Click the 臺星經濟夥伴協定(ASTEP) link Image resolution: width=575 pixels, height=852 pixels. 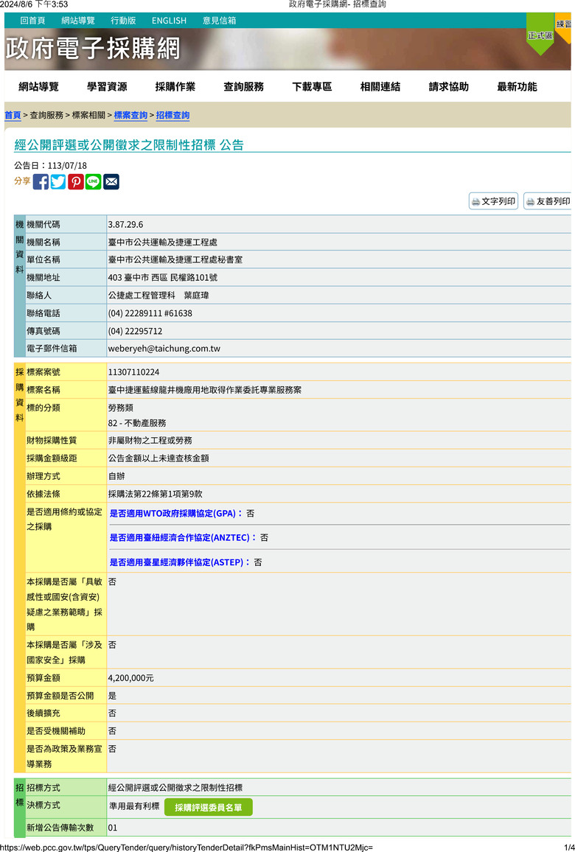tap(180, 562)
